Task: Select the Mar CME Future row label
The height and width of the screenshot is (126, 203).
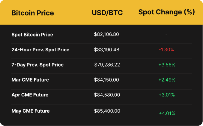Action: pyautogui.click(x=30, y=80)
